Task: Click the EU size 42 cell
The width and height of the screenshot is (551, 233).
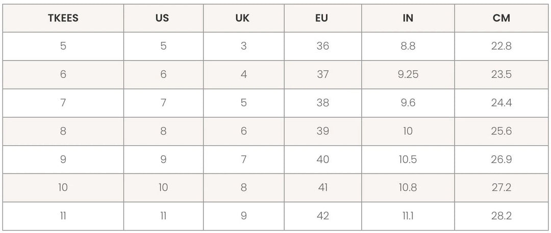Action: (x=322, y=216)
